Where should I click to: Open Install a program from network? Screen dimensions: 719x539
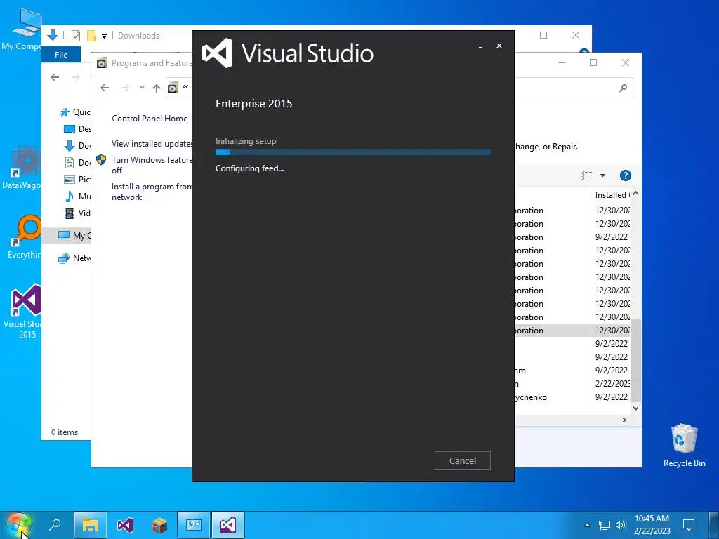coord(152,192)
